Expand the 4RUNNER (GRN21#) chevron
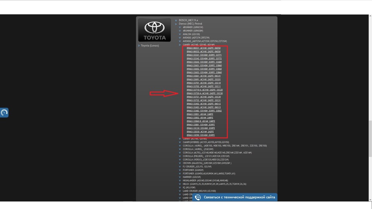The width and height of the screenshot is (372, 209). (180, 27)
